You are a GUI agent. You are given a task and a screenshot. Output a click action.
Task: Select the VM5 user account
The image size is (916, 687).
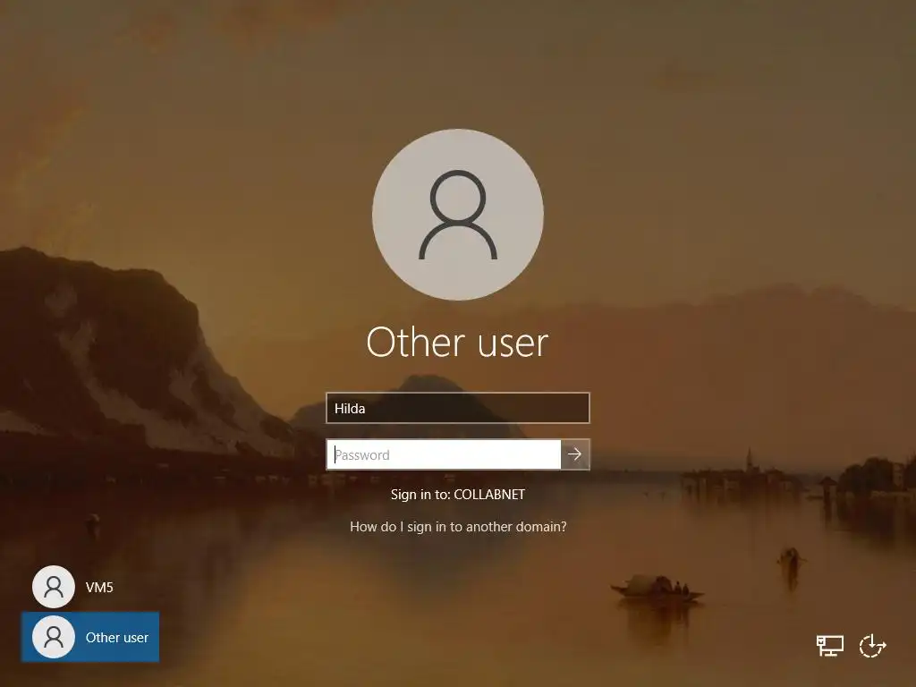(73, 587)
